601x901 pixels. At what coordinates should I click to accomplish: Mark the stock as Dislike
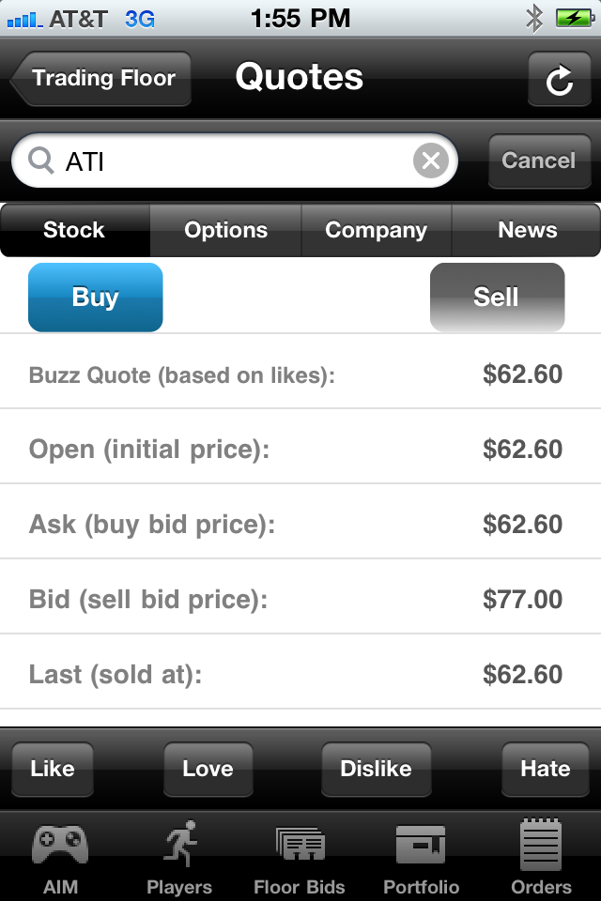(x=376, y=769)
